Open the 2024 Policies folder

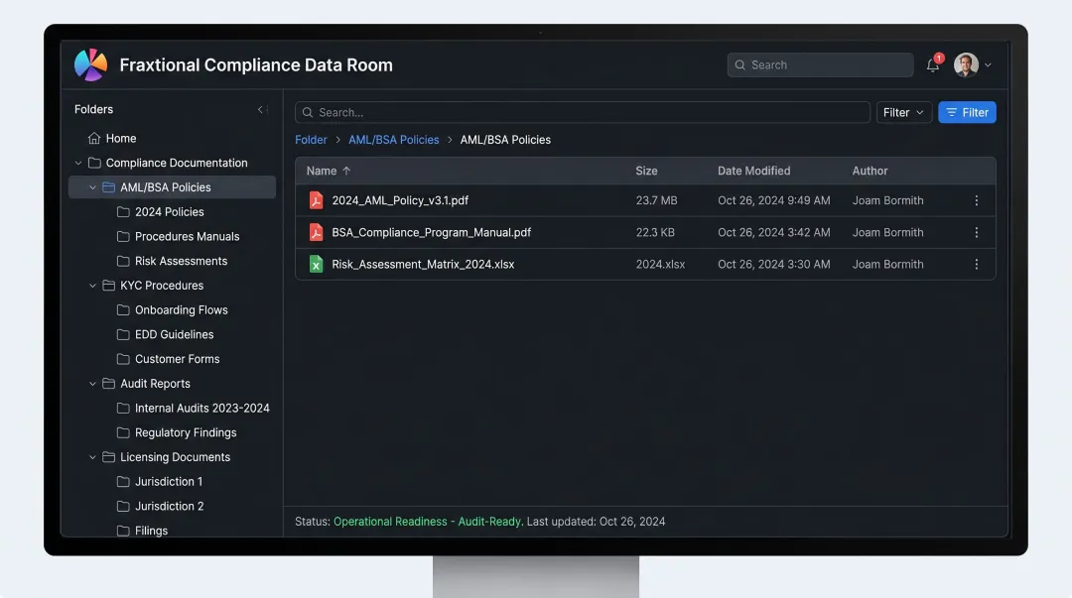169,212
